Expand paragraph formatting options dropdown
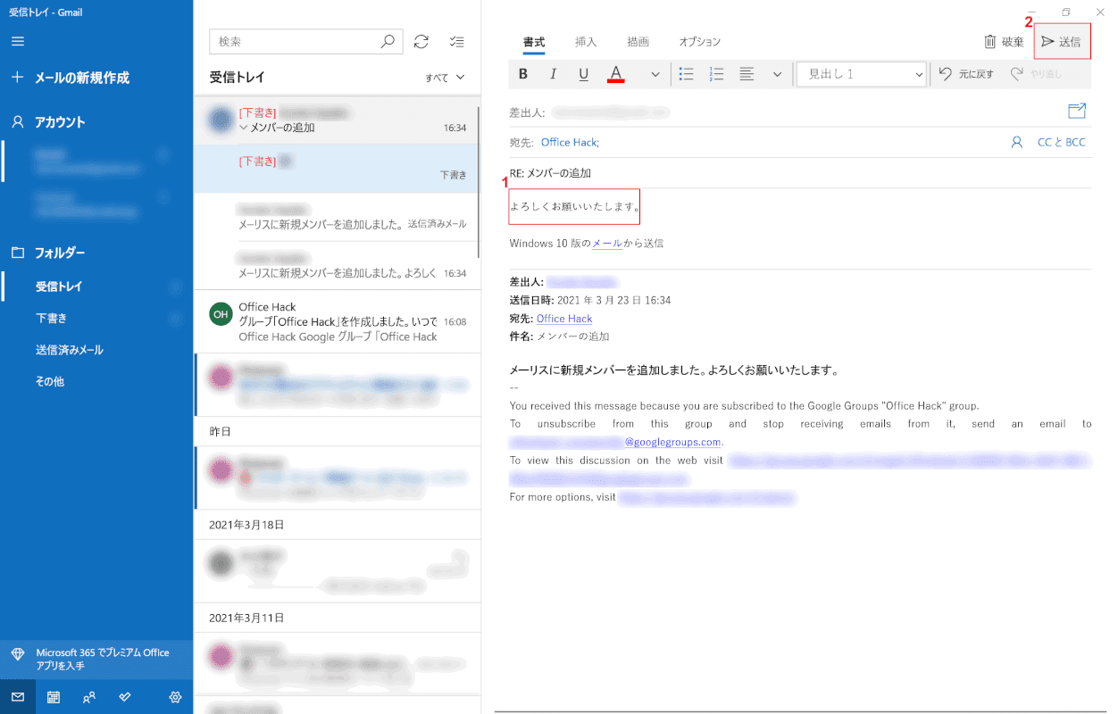The width and height of the screenshot is (1118, 714). [x=777, y=74]
